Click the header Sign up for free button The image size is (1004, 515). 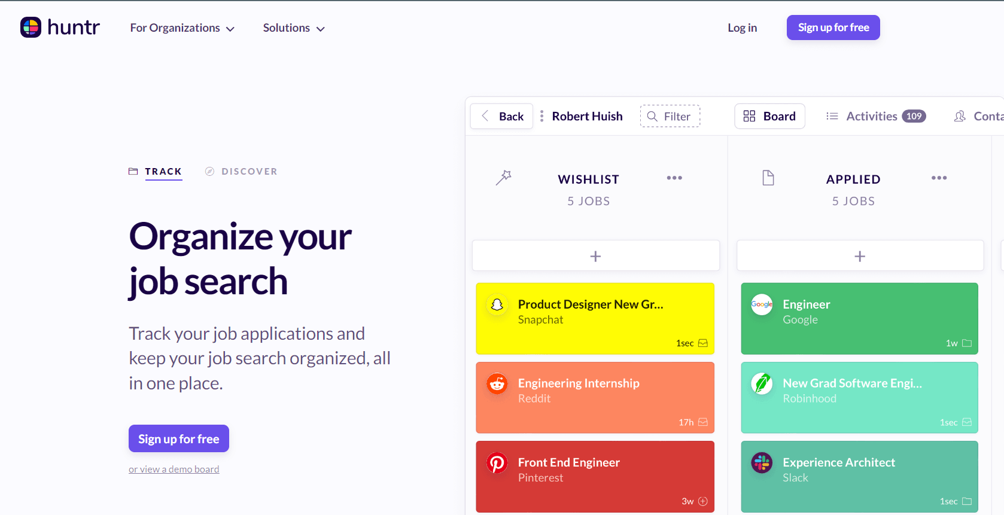click(833, 28)
